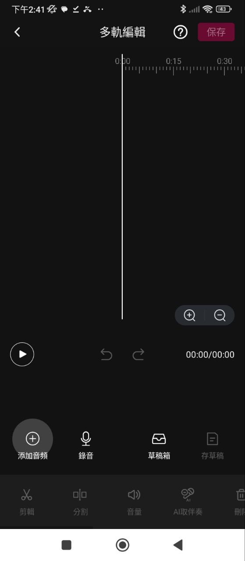Zoom out the timeline with the magnifier minus
This screenshot has width=245, height=561.
click(220, 315)
